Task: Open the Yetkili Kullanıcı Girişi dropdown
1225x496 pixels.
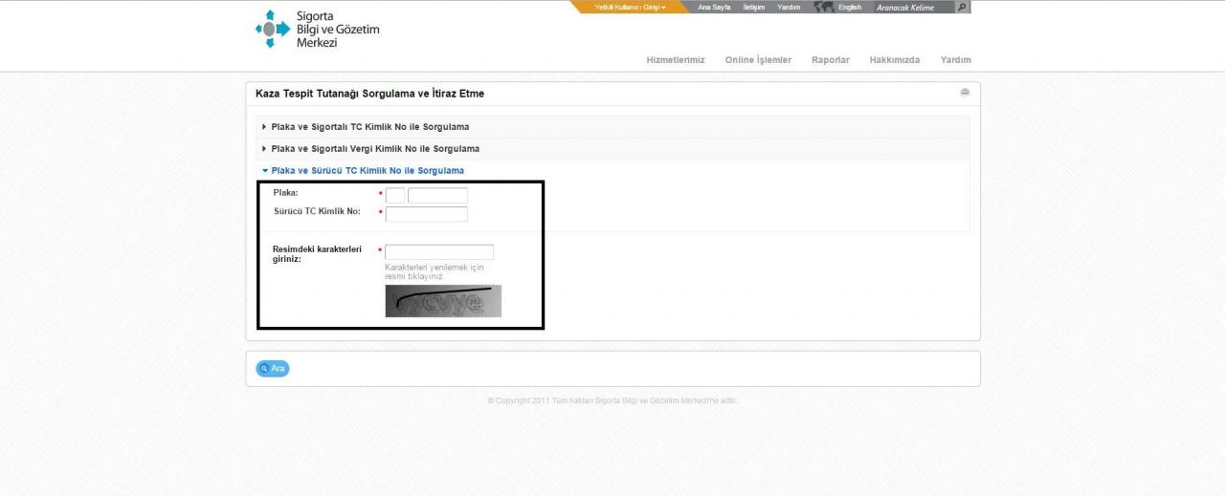Action: pyautogui.click(x=630, y=7)
